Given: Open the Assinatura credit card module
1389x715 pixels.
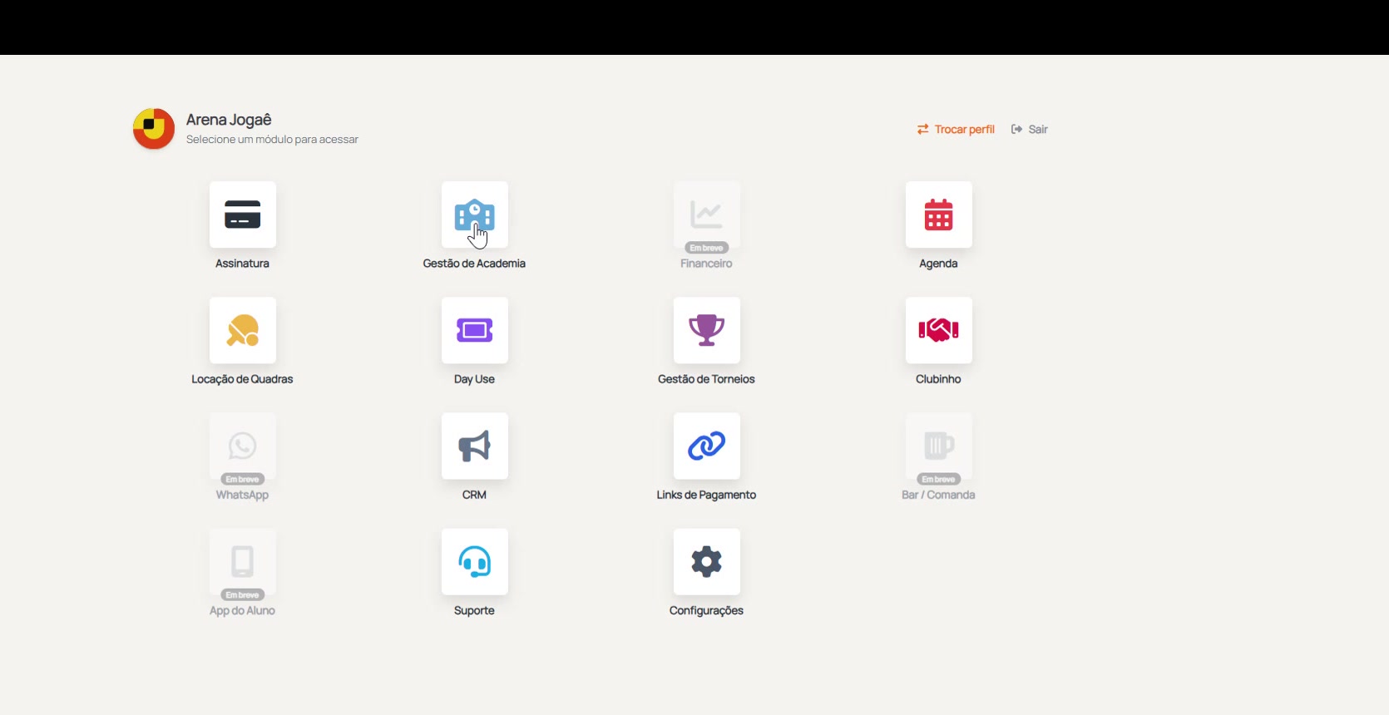Looking at the screenshot, I should (242, 214).
